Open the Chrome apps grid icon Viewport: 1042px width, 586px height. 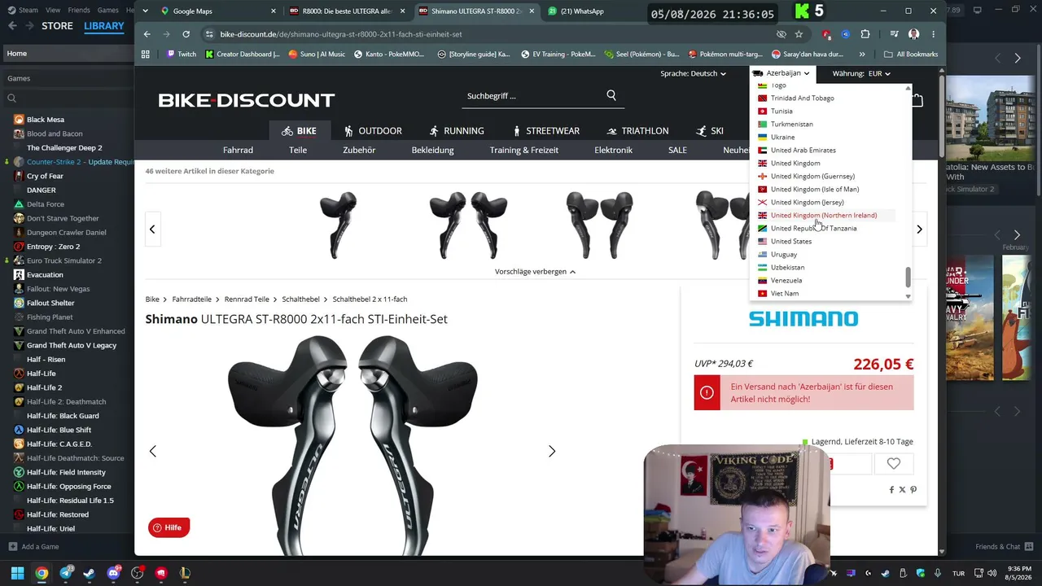(x=146, y=55)
